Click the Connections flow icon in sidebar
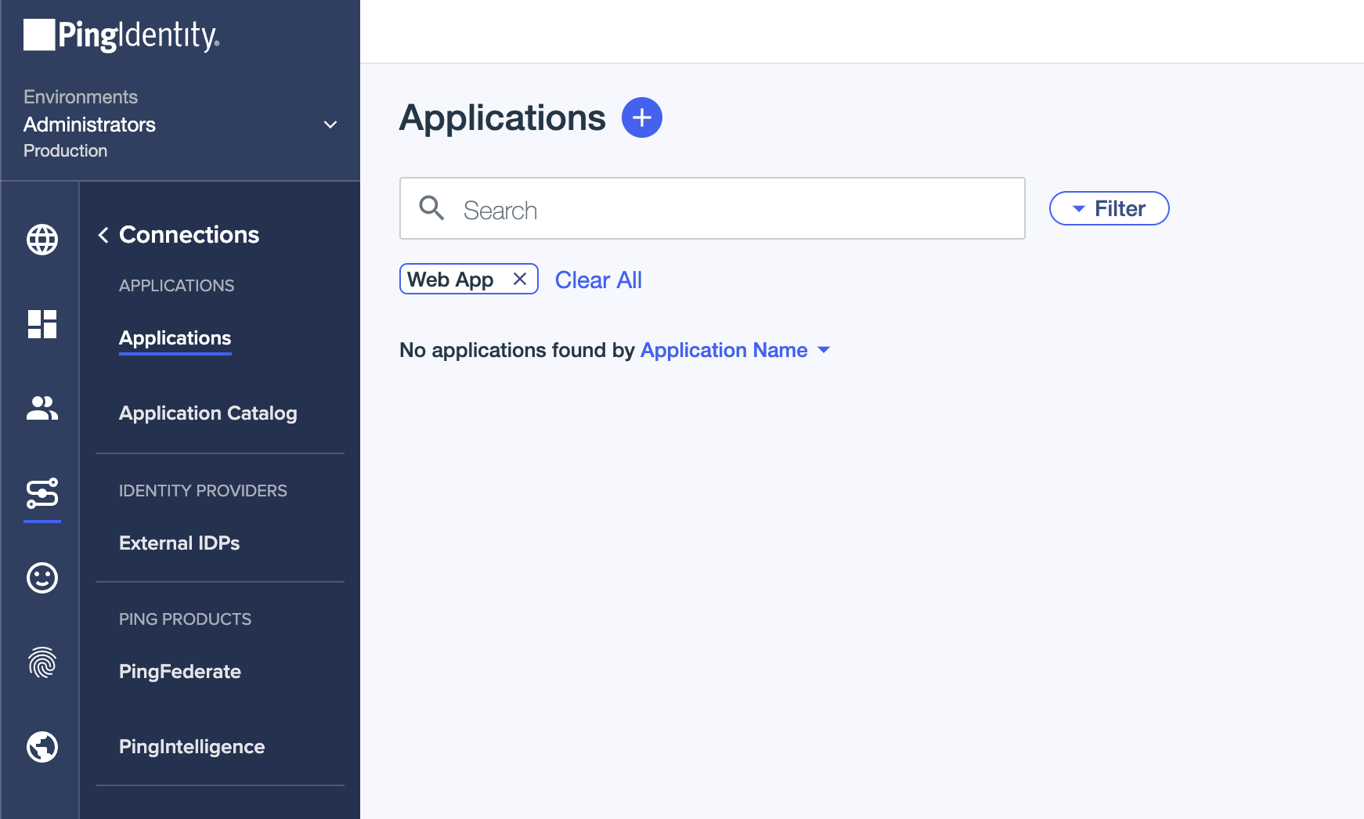The height and width of the screenshot is (819, 1364). click(41, 494)
